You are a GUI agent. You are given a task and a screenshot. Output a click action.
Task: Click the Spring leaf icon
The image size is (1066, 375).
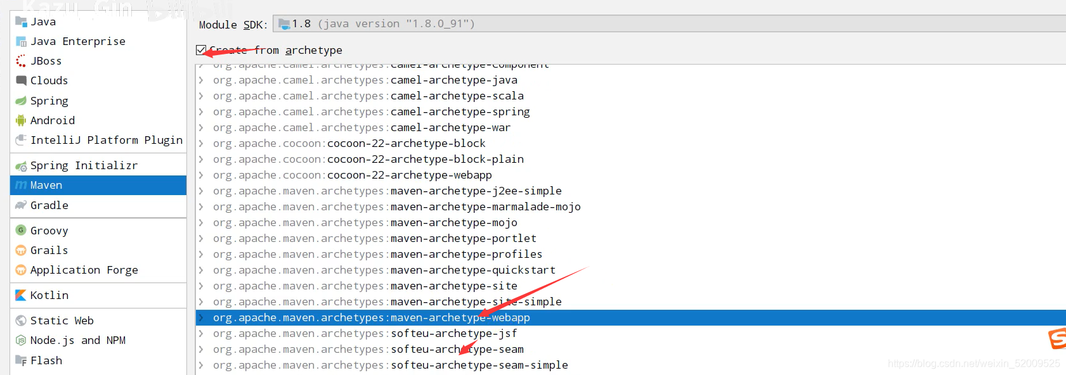click(x=21, y=101)
